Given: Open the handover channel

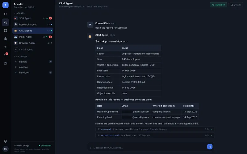Looking at the screenshot, I should [33, 73].
